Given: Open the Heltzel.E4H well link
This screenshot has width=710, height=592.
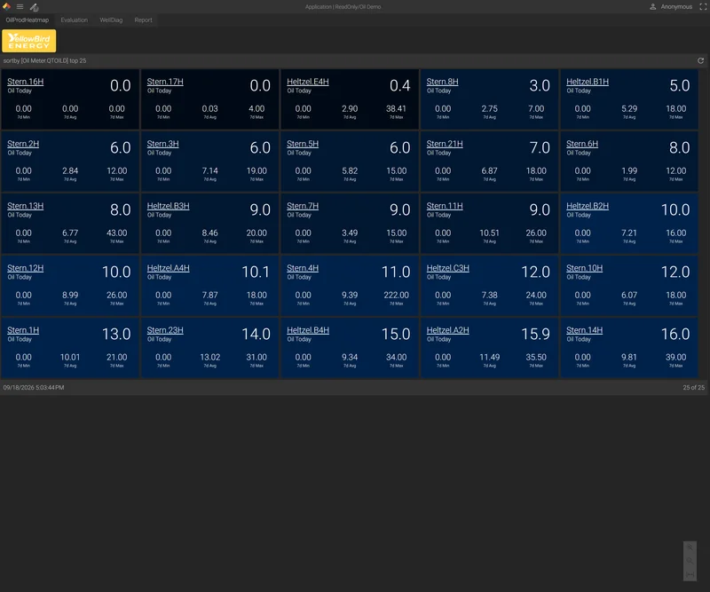Looking at the screenshot, I should [308, 82].
